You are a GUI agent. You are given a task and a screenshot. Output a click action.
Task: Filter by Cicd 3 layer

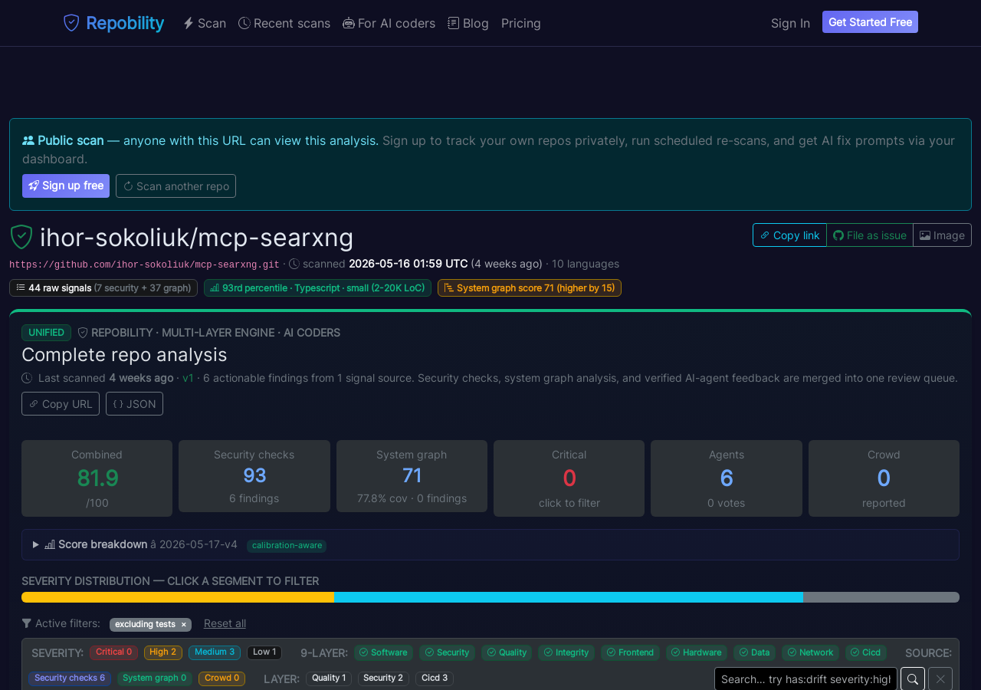pos(435,678)
